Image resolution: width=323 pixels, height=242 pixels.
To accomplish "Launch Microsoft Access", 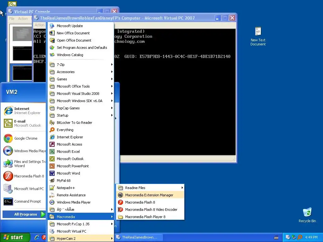I will coord(81,144).
